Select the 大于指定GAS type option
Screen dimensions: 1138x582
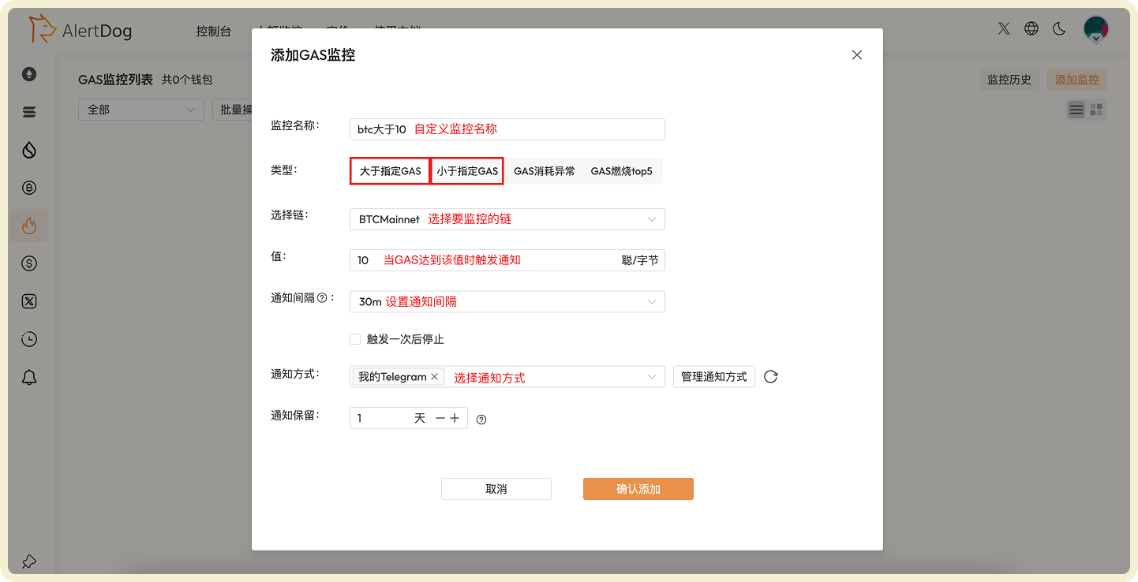pyautogui.click(x=389, y=170)
